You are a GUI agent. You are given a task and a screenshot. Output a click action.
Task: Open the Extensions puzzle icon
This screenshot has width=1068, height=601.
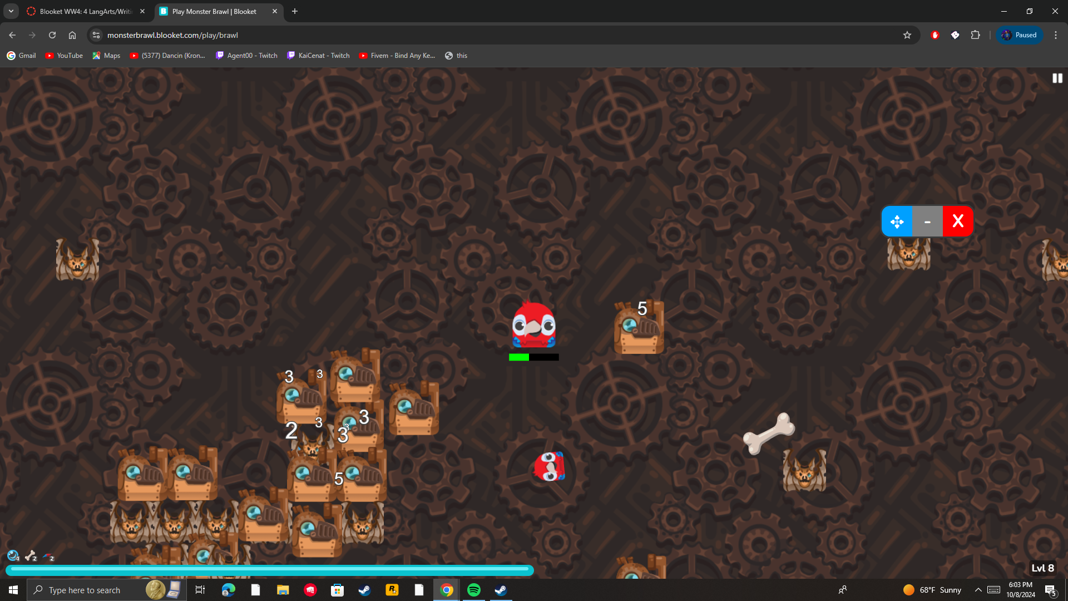click(x=975, y=35)
